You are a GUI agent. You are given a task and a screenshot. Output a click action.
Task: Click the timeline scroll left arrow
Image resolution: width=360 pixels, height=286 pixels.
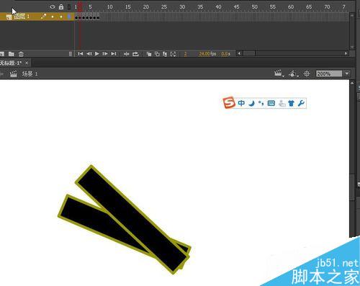239,53
